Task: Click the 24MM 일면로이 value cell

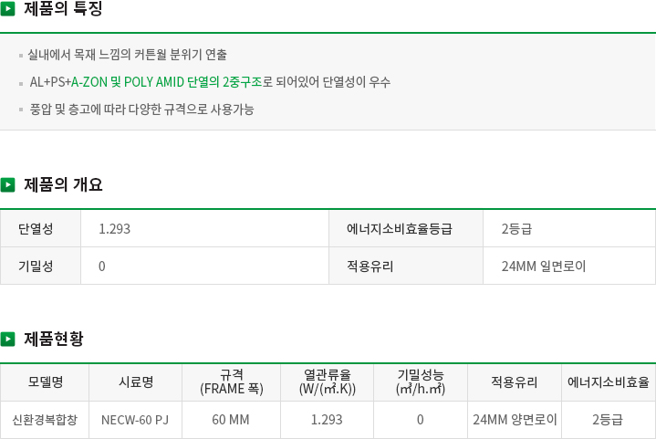Action: click(x=569, y=266)
